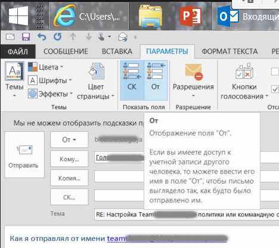Click the Кому... recipients button
Image resolution: width=279 pixels, height=248 pixels.
point(69,159)
